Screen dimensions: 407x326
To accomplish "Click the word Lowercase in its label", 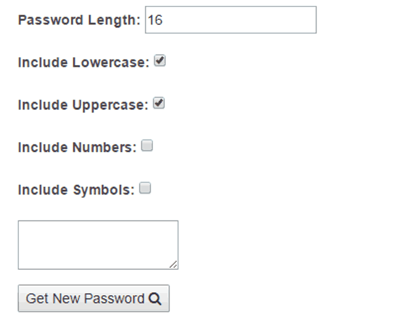I will (111, 62).
